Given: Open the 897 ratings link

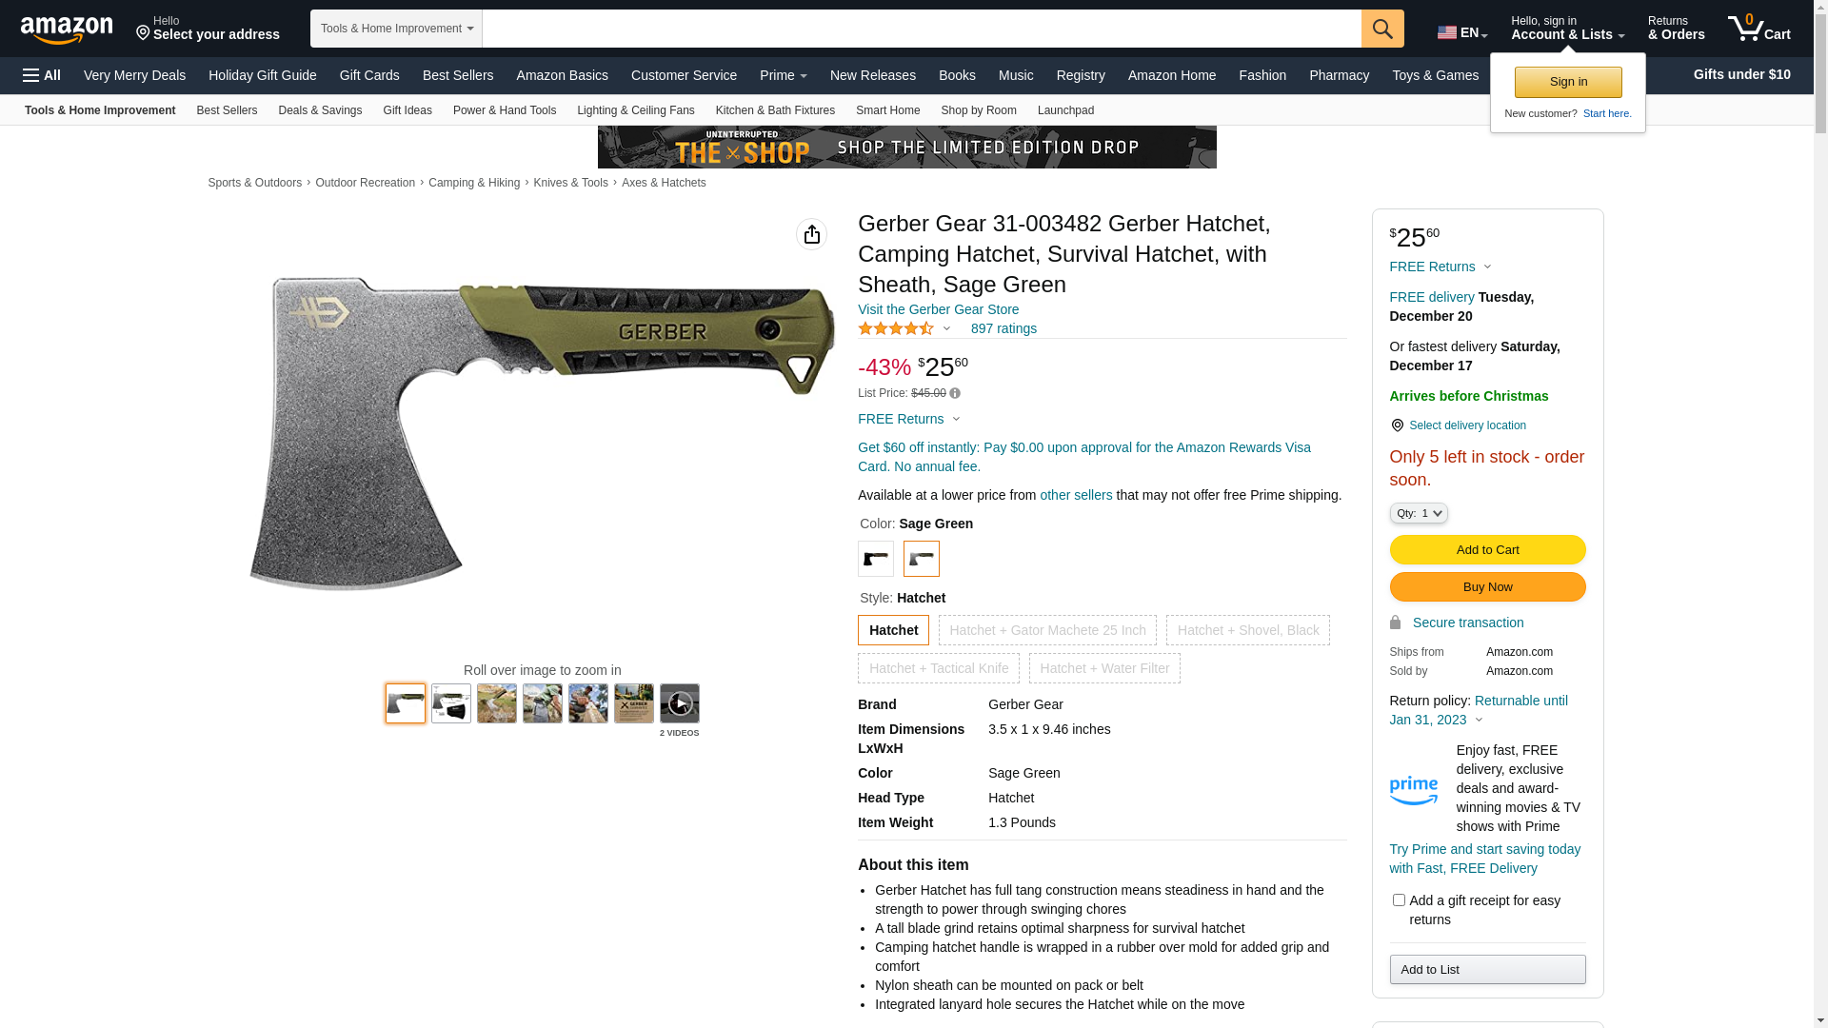Looking at the screenshot, I should (x=1003, y=328).
